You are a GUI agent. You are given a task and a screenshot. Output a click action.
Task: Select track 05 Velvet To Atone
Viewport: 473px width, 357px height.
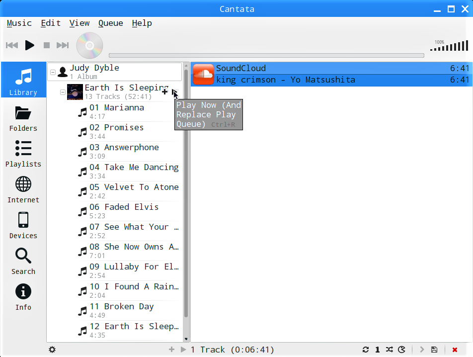tap(129, 191)
